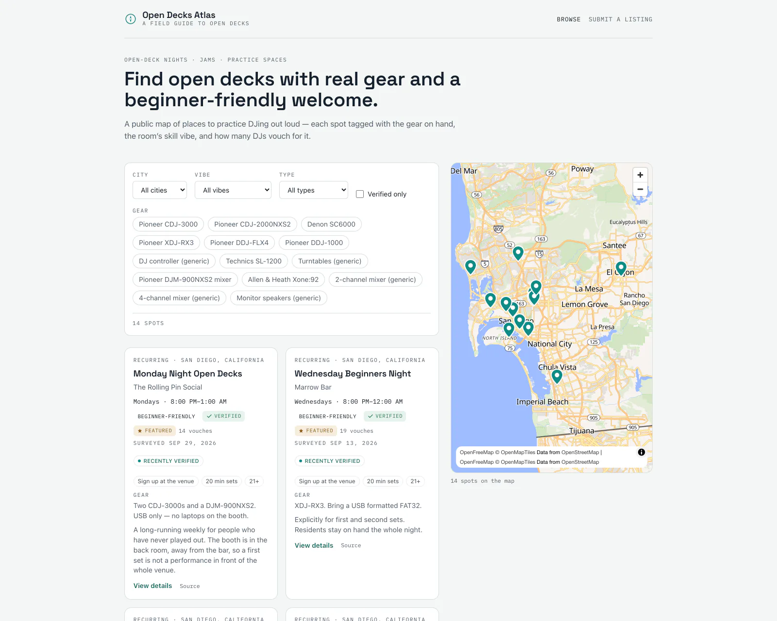Screen dimensions: 777x621
Task: View details for Monday Night Open Decks
Action: (152, 586)
